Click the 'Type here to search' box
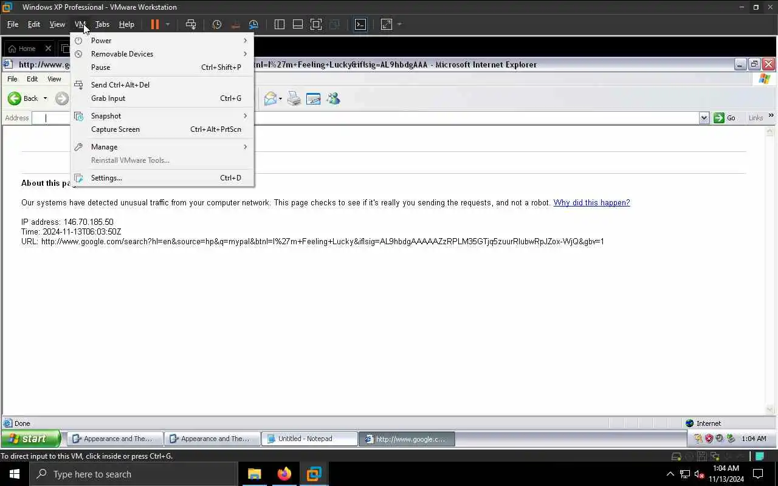 point(133,474)
